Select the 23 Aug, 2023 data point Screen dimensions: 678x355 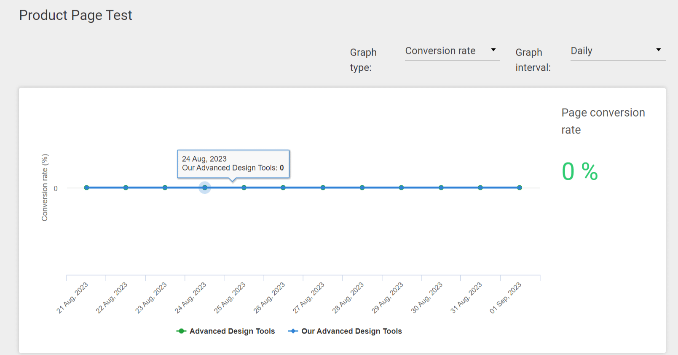click(165, 188)
